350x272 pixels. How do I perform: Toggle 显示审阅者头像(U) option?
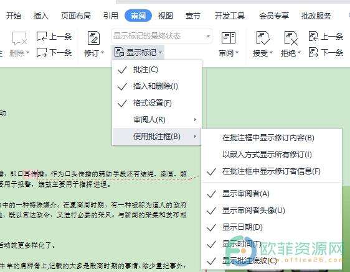pos(272,211)
